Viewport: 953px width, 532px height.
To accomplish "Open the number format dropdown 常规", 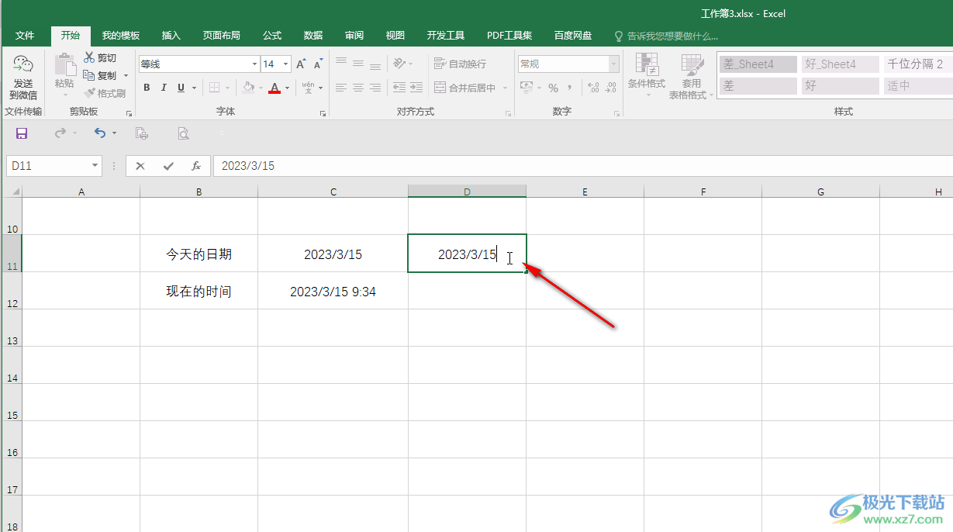I will 614,64.
